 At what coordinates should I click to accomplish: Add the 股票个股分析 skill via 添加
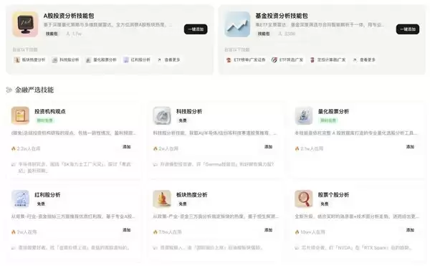click(x=410, y=230)
